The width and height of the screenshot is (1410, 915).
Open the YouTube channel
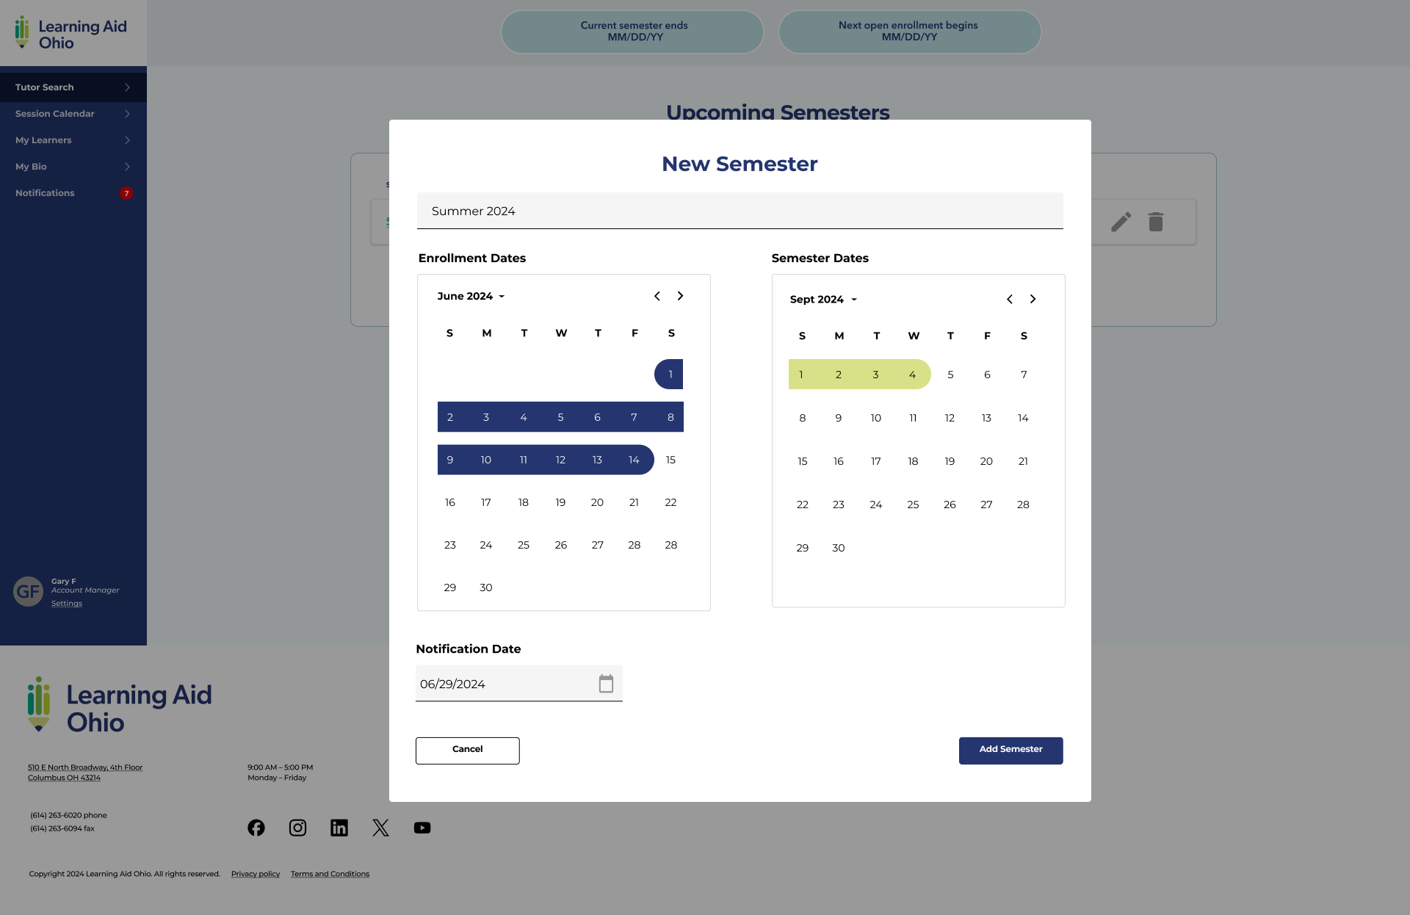tap(422, 828)
